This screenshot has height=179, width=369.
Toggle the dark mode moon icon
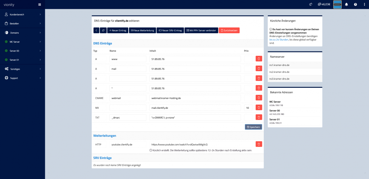[311, 4]
